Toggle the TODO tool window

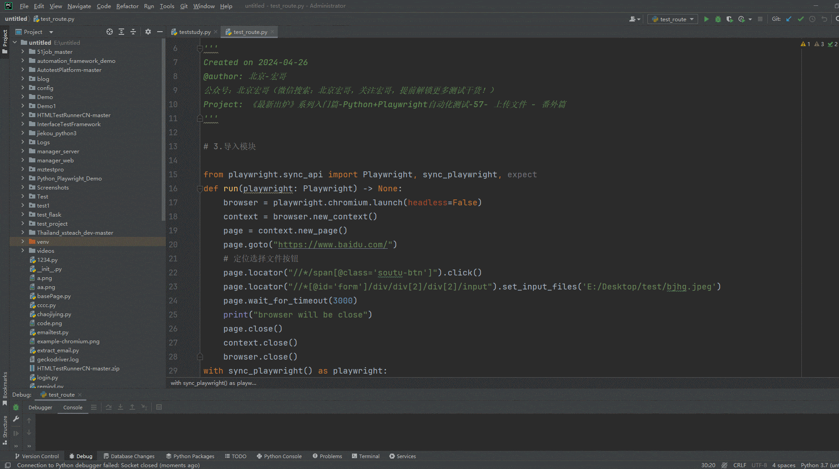pos(236,456)
